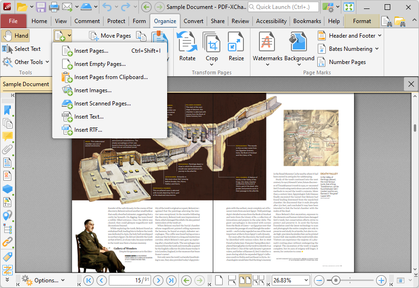Collapse the ribbon with the chevron
The height and width of the screenshot is (288, 419).
414,20
